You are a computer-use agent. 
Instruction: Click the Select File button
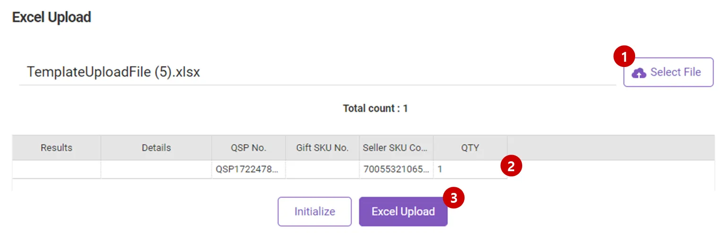[x=668, y=72]
